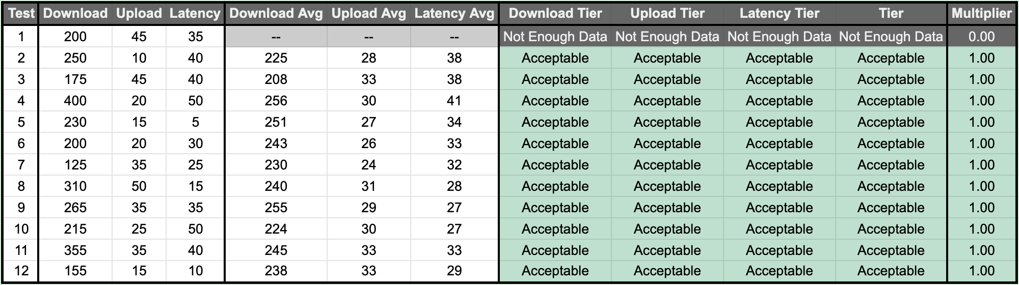Select the 0.00 Multiplier cell
Screen dimensions: 1019x285
981,37
